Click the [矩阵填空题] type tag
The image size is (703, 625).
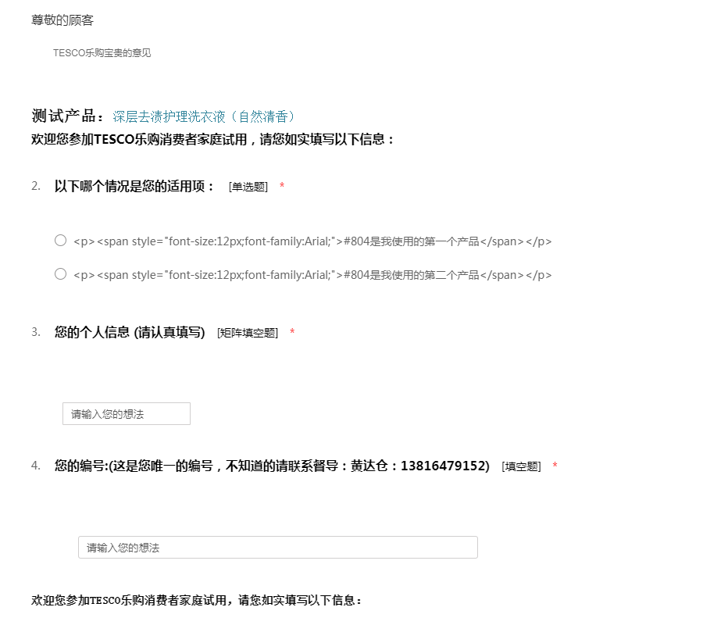(248, 333)
